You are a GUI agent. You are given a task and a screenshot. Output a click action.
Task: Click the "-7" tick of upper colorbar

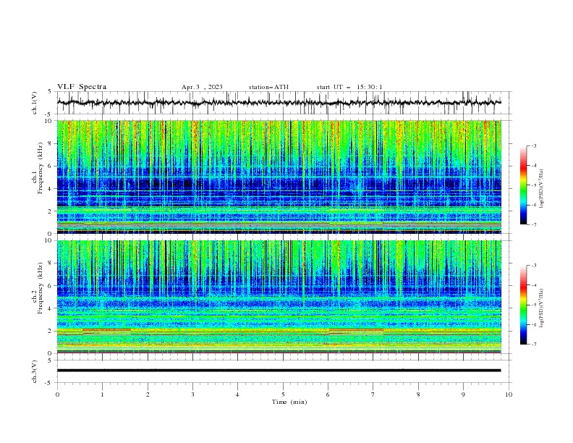pos(533,225)
